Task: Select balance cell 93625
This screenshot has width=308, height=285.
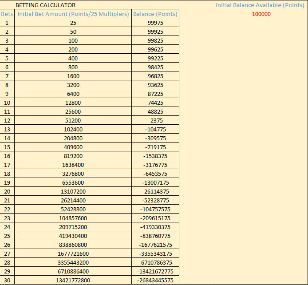Action: click(x=155, y=85)
